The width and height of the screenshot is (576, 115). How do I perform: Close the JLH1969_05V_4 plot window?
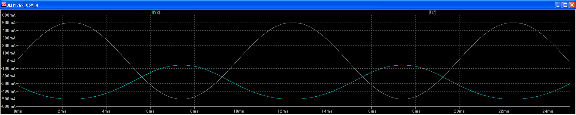572,5
